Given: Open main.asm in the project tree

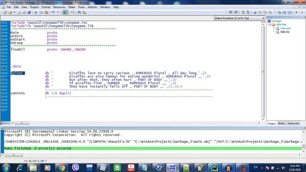Looking at the screenshot, I should click(x=285, y=28).
